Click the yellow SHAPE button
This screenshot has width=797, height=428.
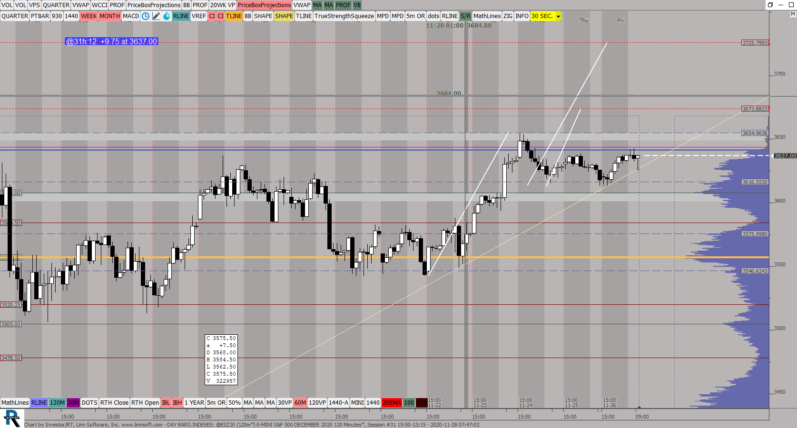tap(284, 16)
